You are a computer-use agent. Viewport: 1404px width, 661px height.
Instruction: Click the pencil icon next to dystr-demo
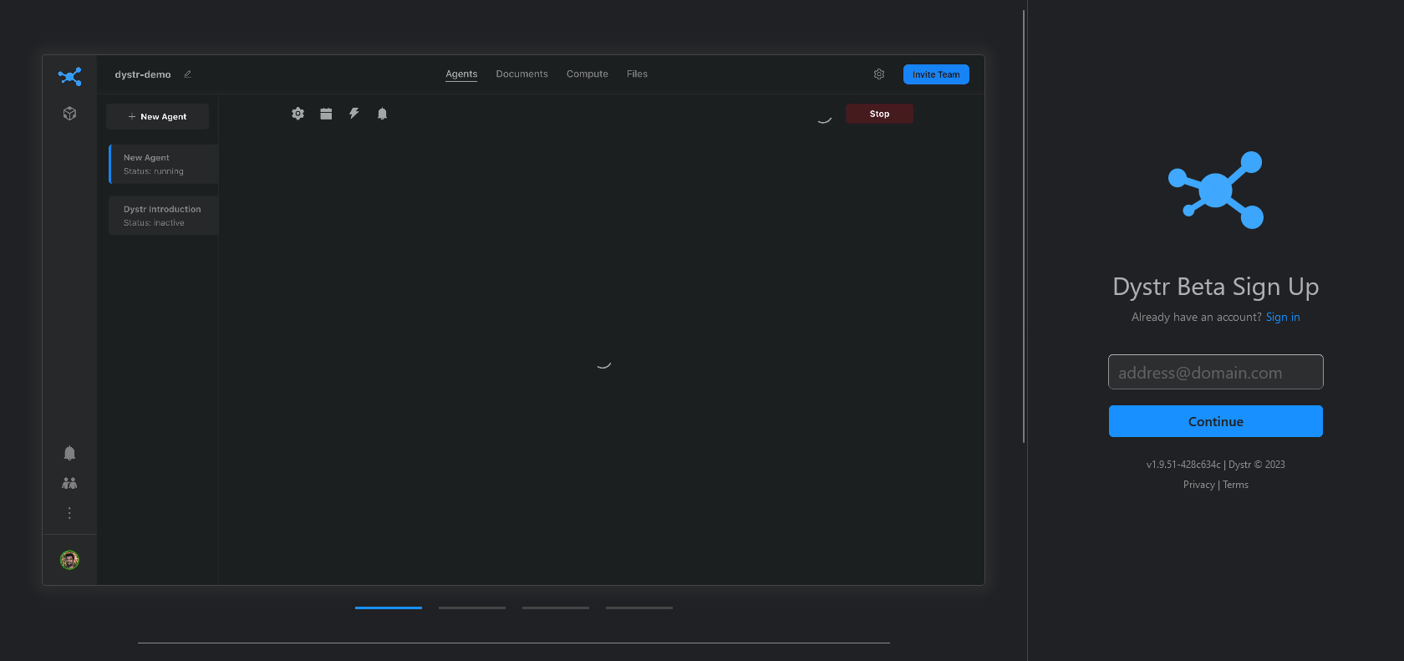pyautogui.click(x=188, y=74)
